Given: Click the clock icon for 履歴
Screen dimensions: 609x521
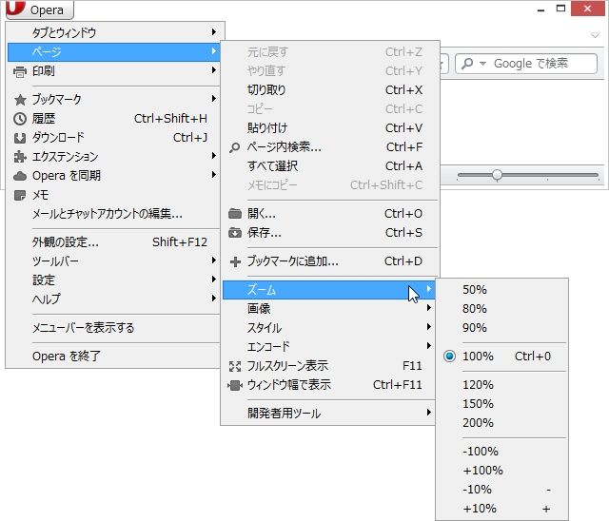Looking at the screenshot, I should pyautogui.click(x=20, y=119).
